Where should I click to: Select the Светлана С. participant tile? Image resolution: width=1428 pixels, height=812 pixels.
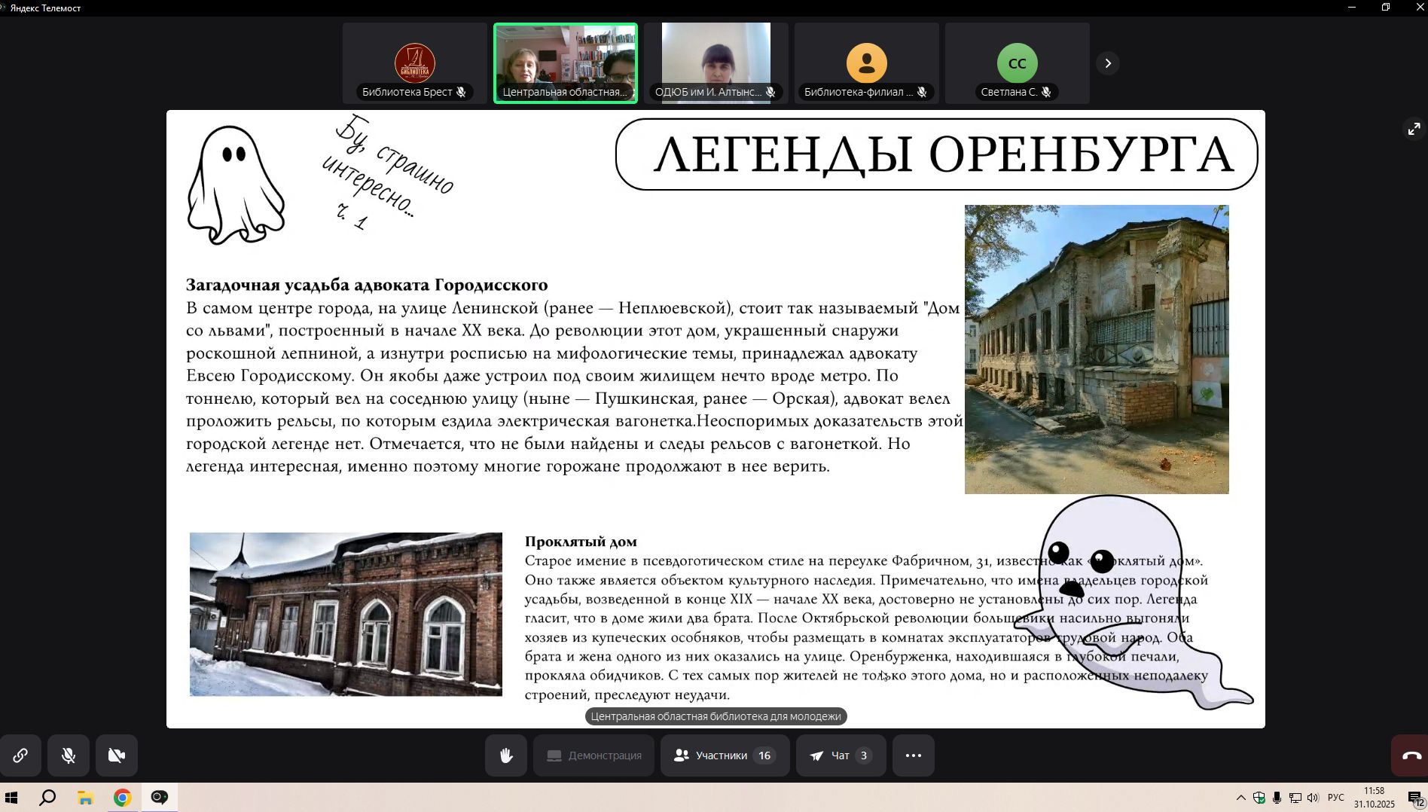[1017, 63]
